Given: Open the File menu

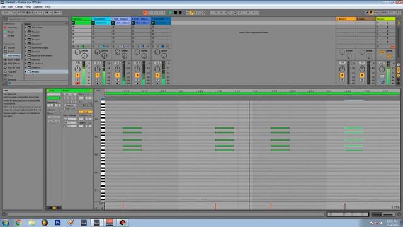Looking at the screenshot, I should click(3, 7).
